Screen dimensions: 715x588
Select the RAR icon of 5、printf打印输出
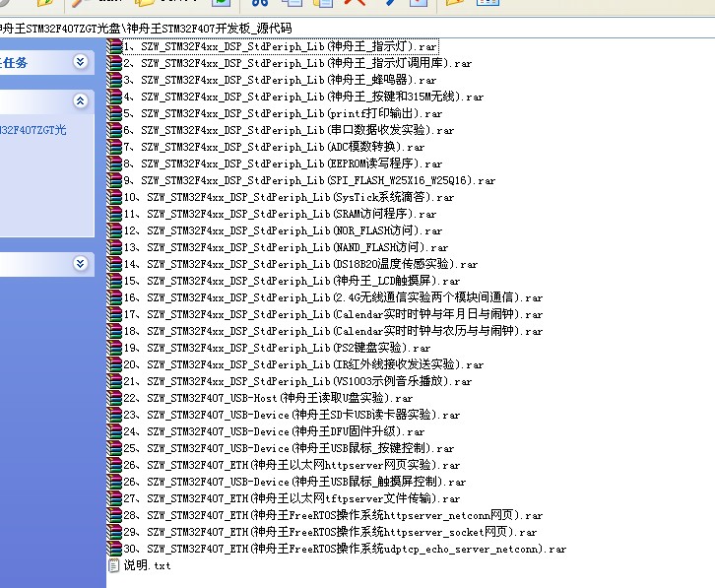pos(114,113)
